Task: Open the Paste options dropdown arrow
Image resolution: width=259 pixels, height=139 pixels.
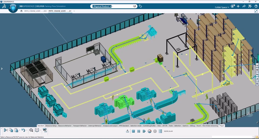Action: (19, 130)
